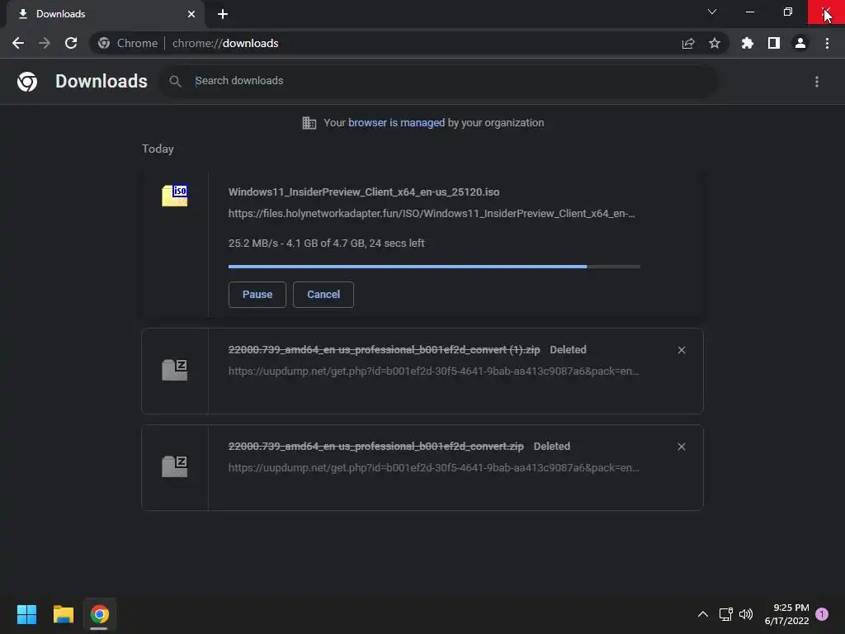The image size is (845, 634).
Task: Click the deleted convert (1).zip file name
Action: [385, 350]
